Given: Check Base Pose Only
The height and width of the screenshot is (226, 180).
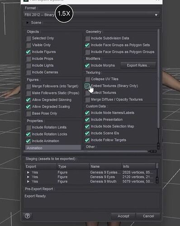Looking at the screenshot, I should [x=28, y=113].
